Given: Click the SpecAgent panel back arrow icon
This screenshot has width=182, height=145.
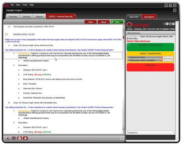Looking at the screenshot, I should pos(167,24).
